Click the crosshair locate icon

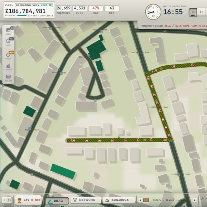(4, 200)
